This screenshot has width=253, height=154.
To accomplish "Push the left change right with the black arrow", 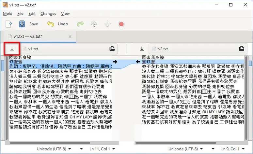I will (x=115, y=62).
